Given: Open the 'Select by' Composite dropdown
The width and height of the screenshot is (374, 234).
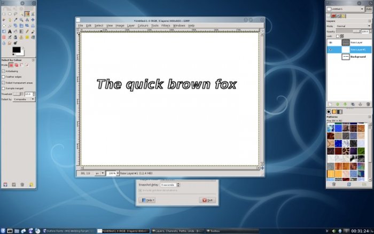Looking at the screenshot, I should (24, 99).
